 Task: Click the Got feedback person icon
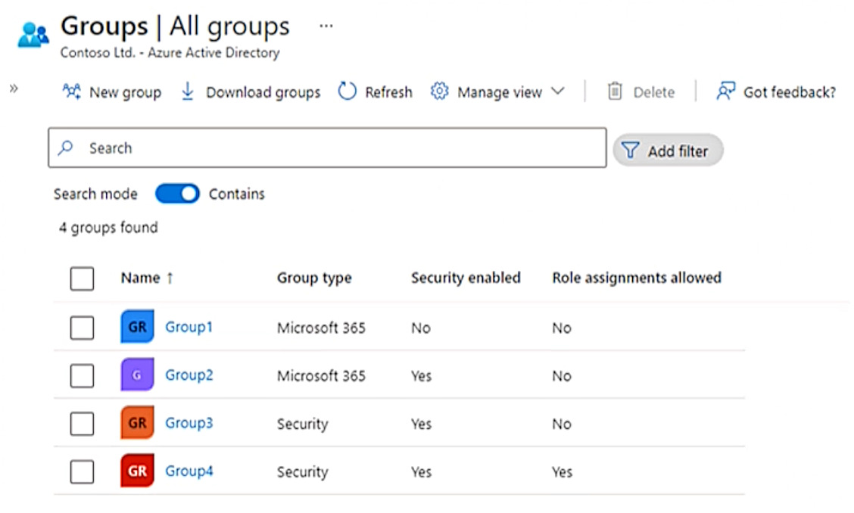pos(725,92)
